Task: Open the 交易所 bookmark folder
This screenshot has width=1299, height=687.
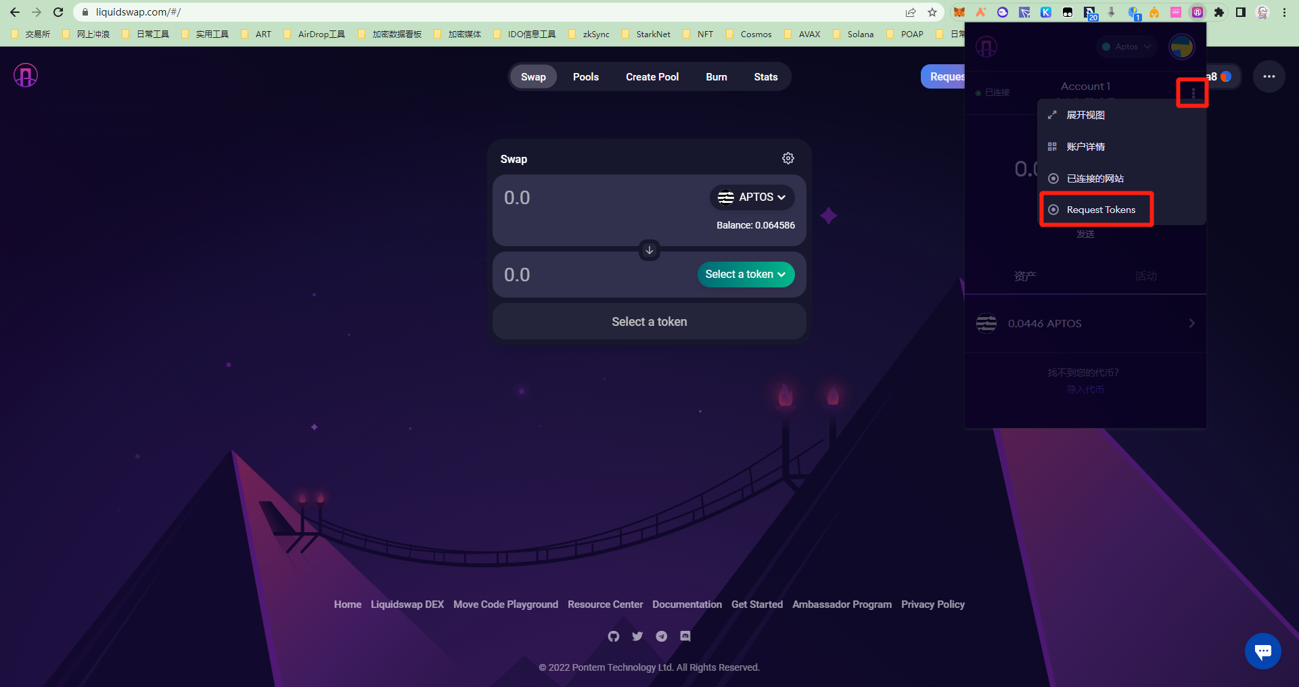Action: point(30,34)
